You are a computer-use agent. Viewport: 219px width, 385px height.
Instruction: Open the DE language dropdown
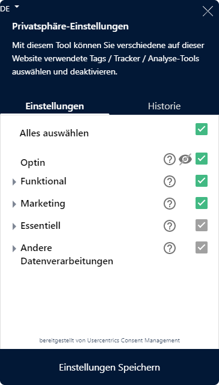point(10,8)
